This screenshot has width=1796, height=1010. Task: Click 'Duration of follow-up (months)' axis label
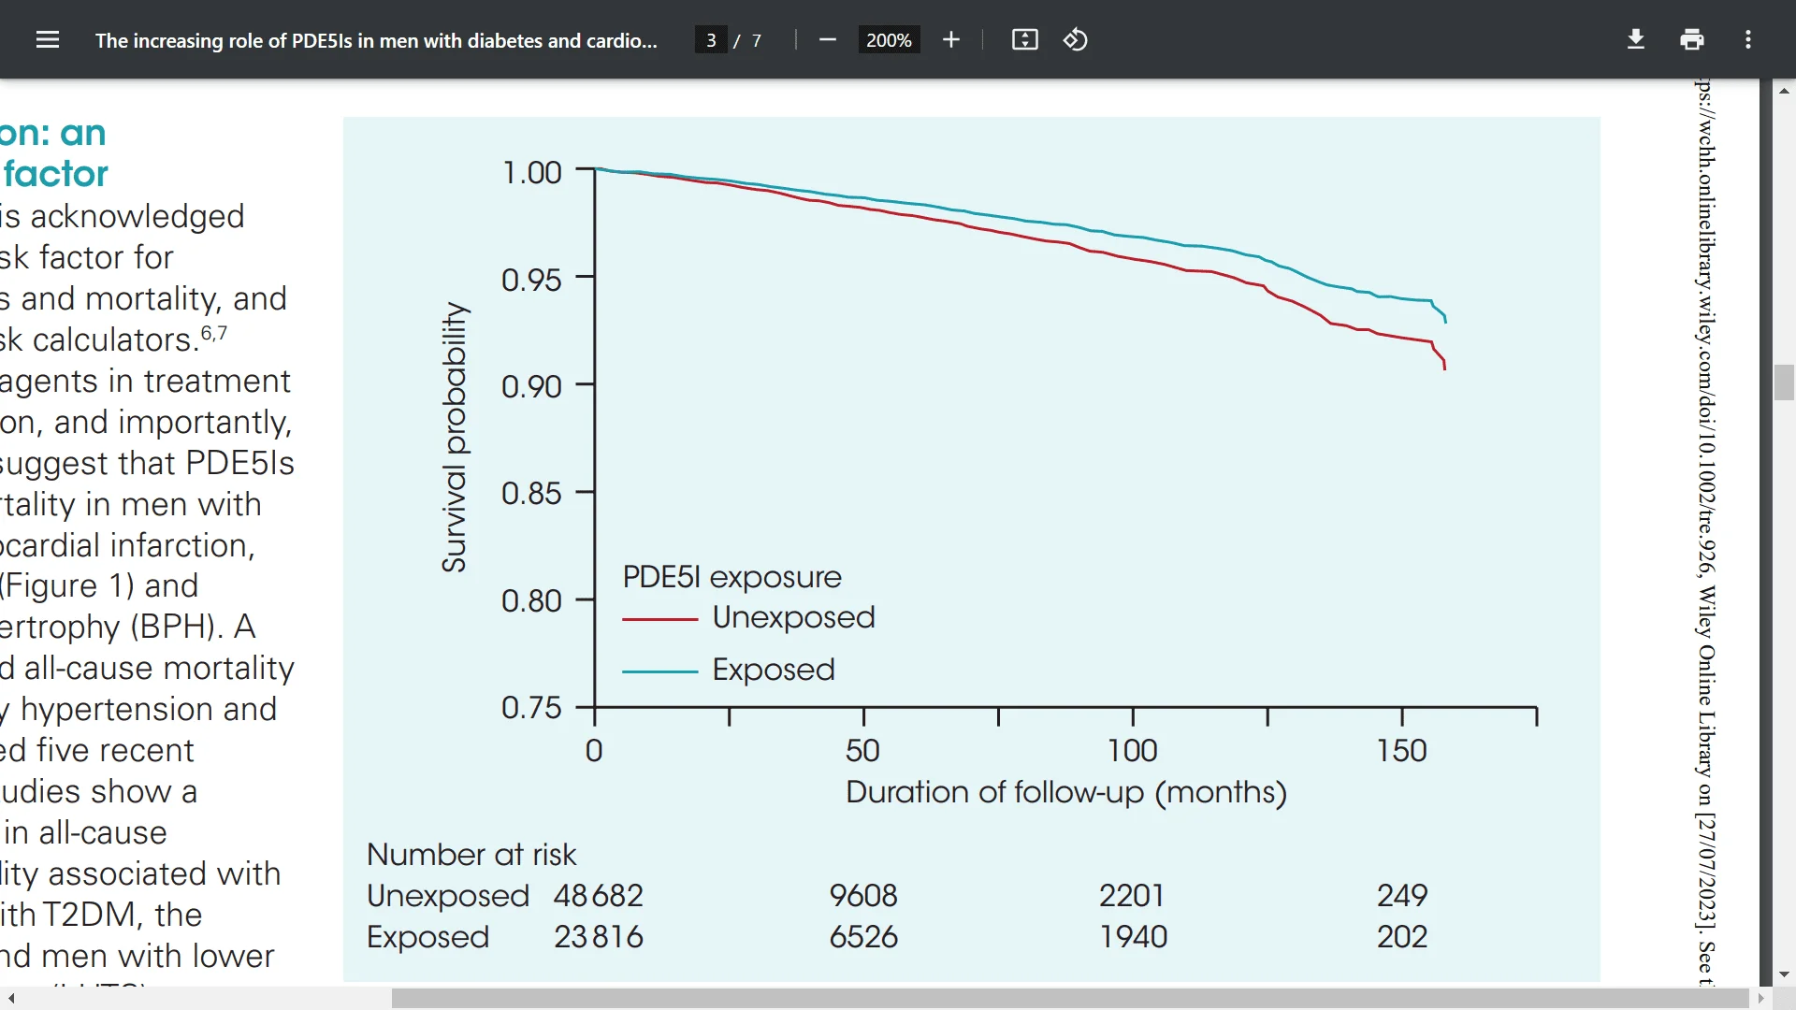click(x=1066, y=792)
